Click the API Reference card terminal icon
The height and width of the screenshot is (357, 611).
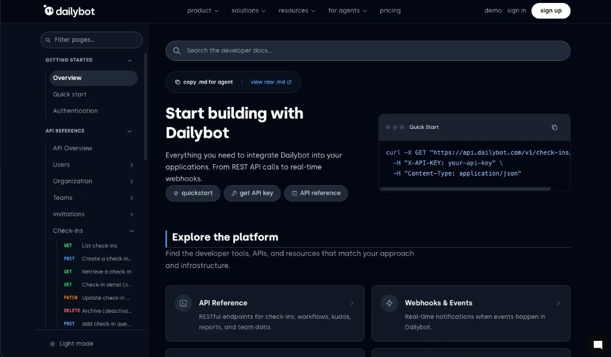click(x=183, y=303)
